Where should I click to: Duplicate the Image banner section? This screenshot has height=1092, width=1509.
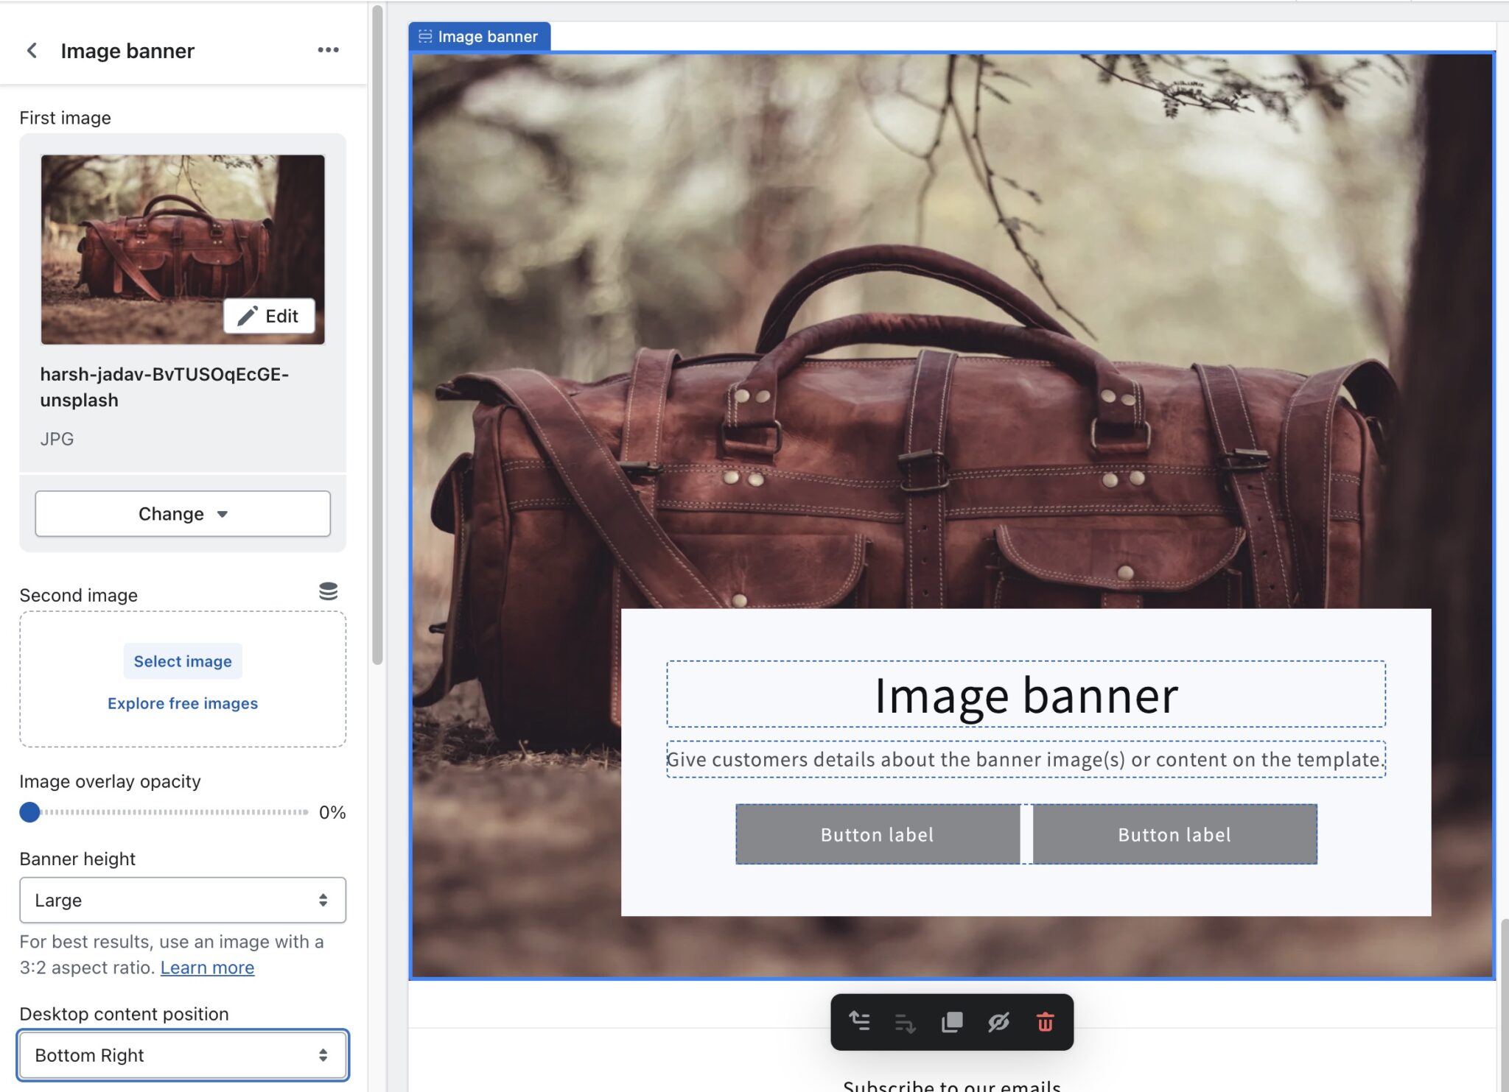click(x=953, y=1022)
